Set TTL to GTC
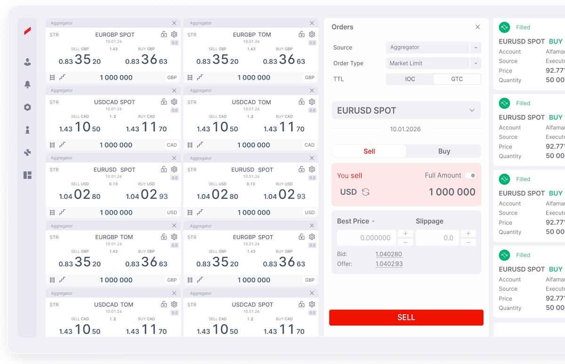This screenshot has height=364, width=565. [x=457, y=79]
